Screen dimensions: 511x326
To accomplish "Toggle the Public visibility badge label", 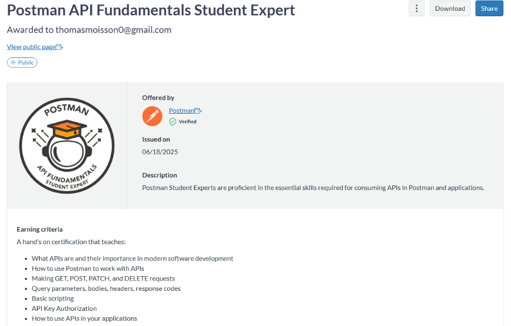I will pyautogui.click(x=26, y=63).
